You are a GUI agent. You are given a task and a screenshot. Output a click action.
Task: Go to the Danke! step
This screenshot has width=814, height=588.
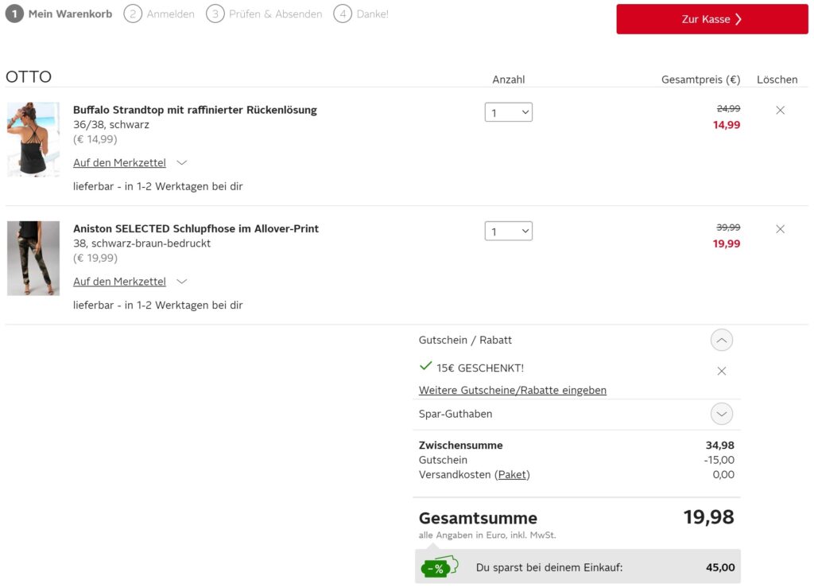click(x=361, y=14)
